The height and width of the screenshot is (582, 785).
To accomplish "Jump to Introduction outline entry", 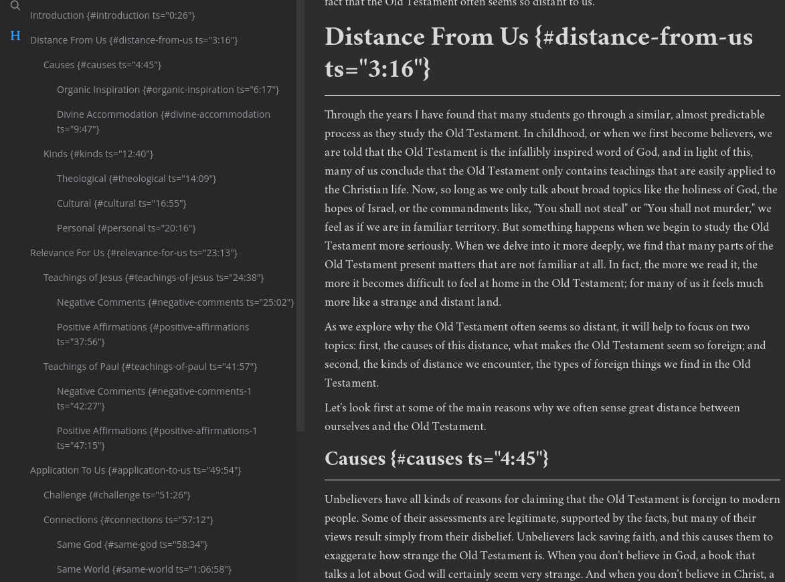I will pos(112,15).
